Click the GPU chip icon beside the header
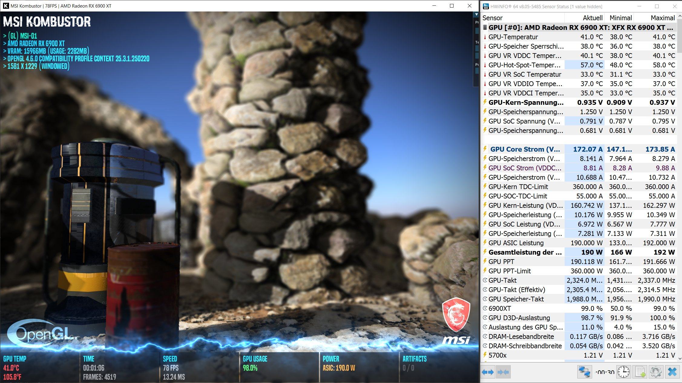This screenshot has height=383, width=682. [485, 27]
